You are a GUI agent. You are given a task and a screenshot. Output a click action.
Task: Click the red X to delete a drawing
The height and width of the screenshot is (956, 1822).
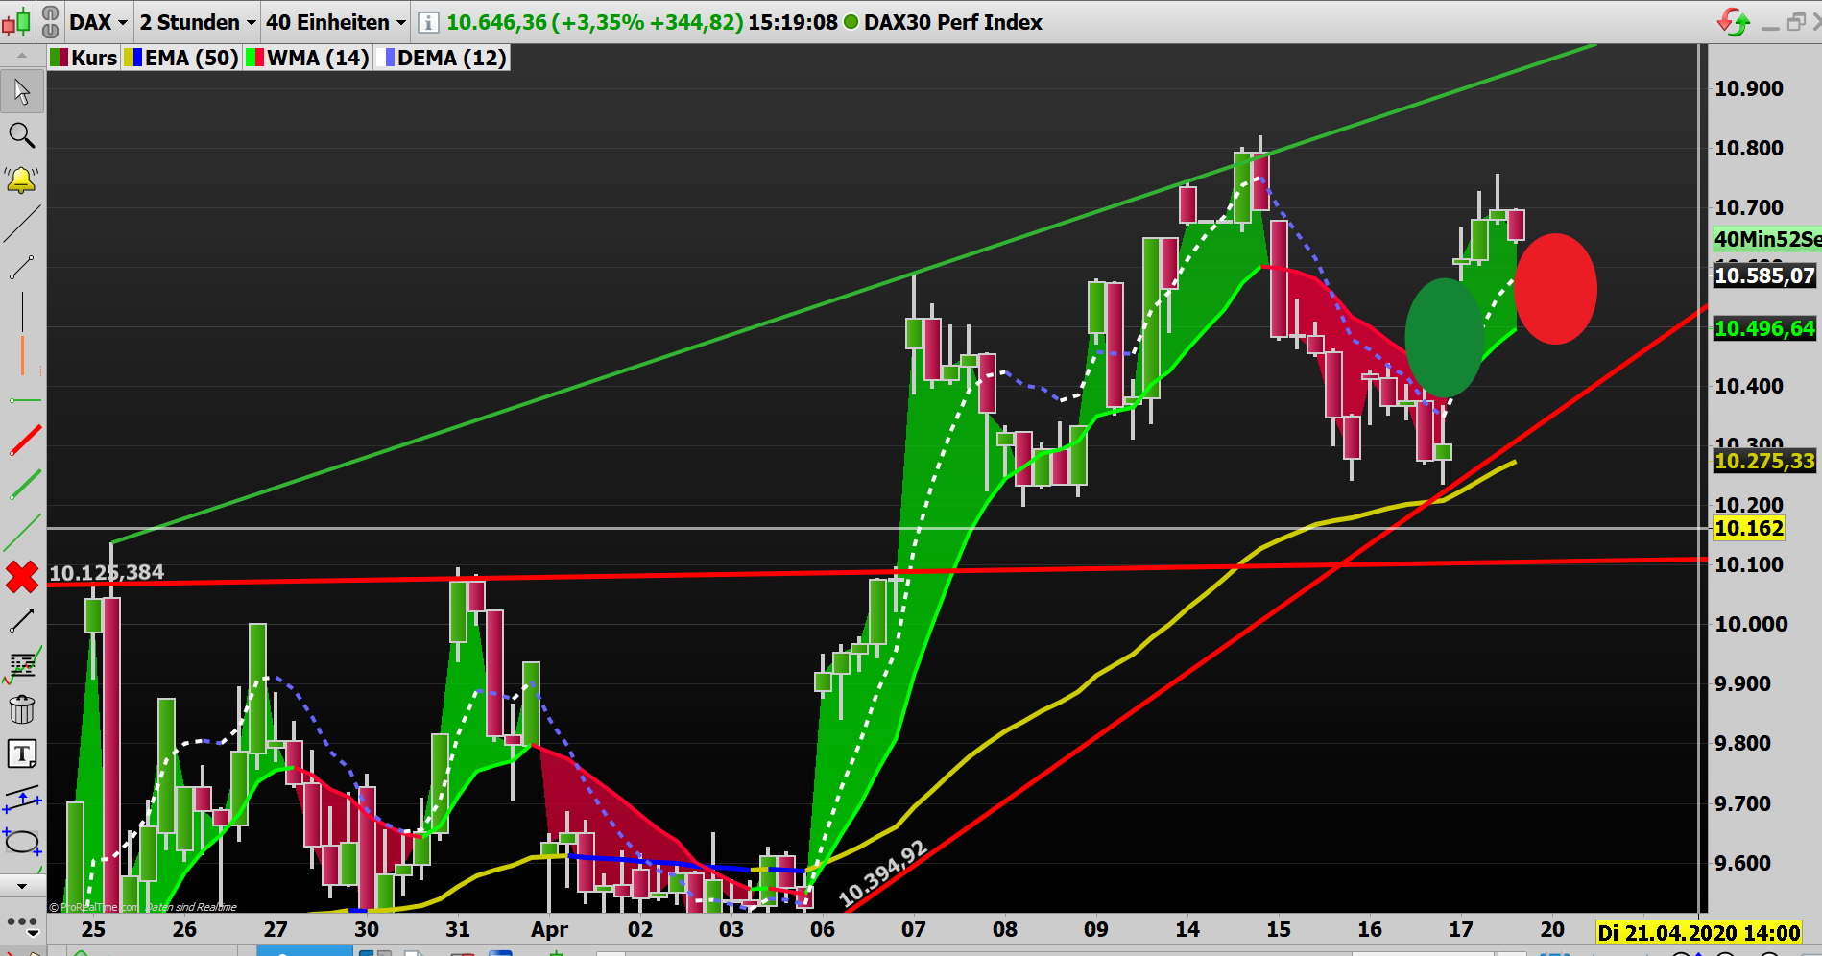pos(22,577)
